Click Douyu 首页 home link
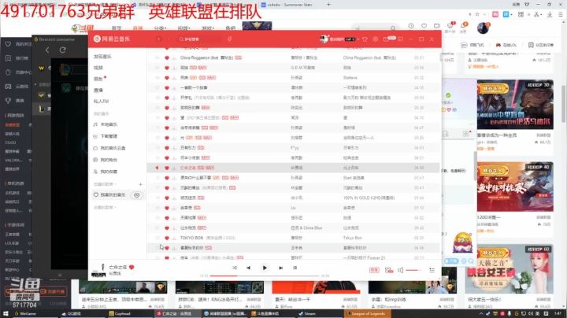This screenshot has height=318, width=567. (x=117, y=28)
